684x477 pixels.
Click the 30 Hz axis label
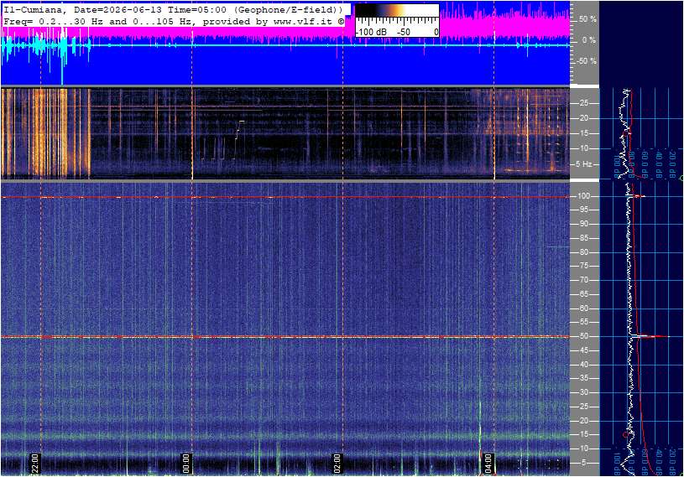point(583,392)
